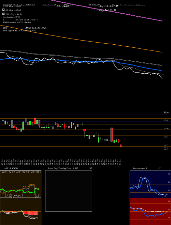Click the 'ADX signal: SELL' text

pos(12,31)
